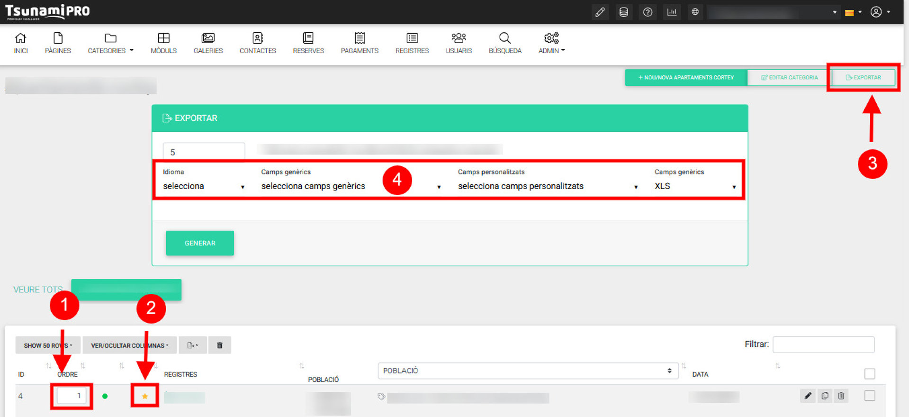This screenshot has width=909, height=417.
Task: Click the pencil edit icon in top bar
Action: (x=600, y=12)
